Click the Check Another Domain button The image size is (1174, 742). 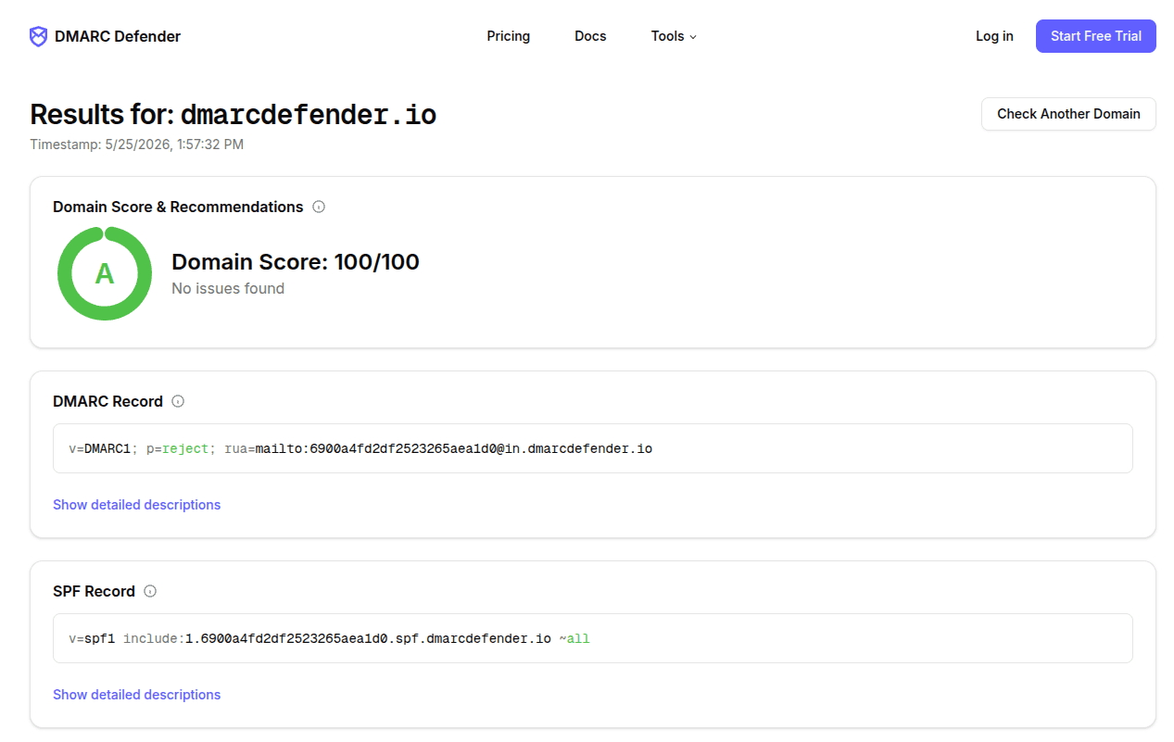[x=1068, y=114]
